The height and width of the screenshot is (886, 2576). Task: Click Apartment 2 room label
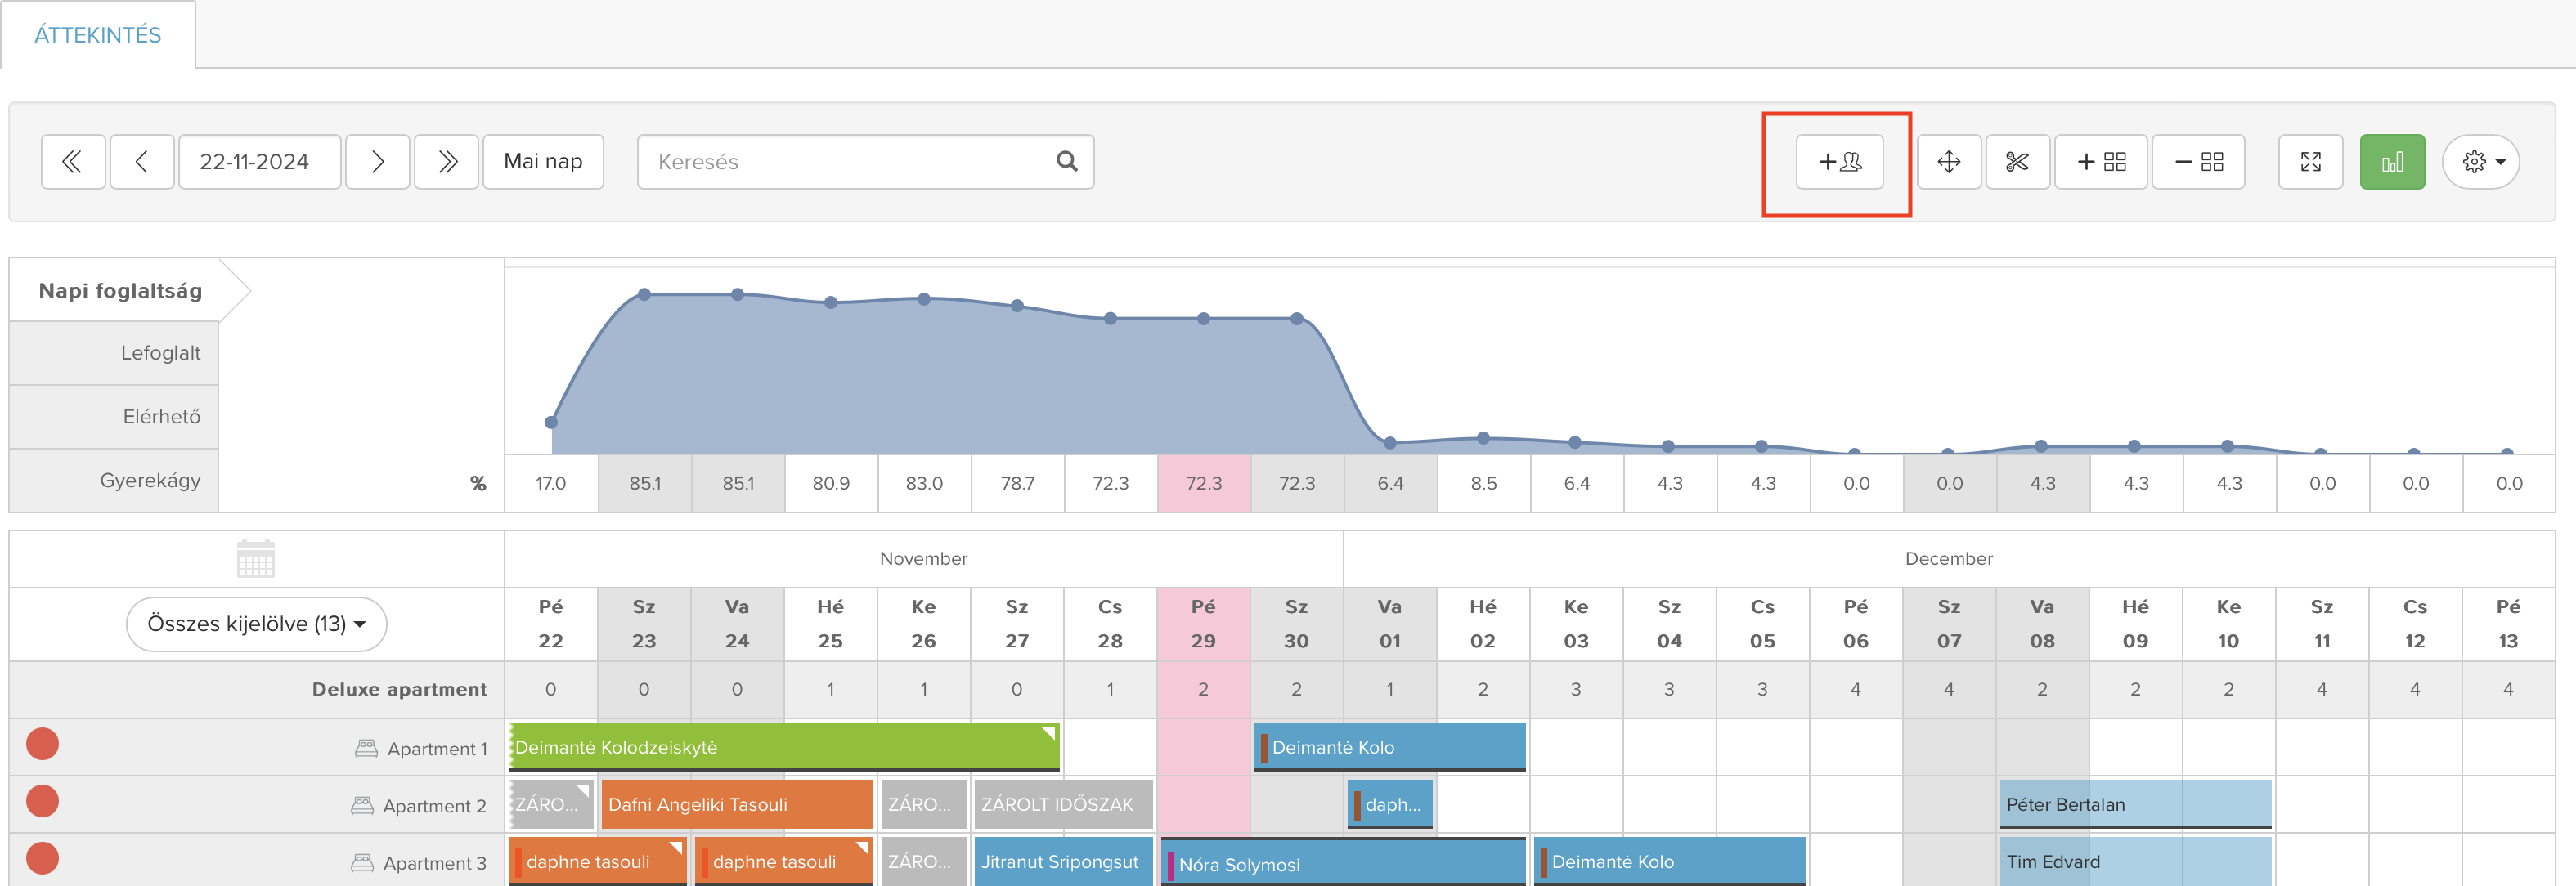(x=435, y=806)
